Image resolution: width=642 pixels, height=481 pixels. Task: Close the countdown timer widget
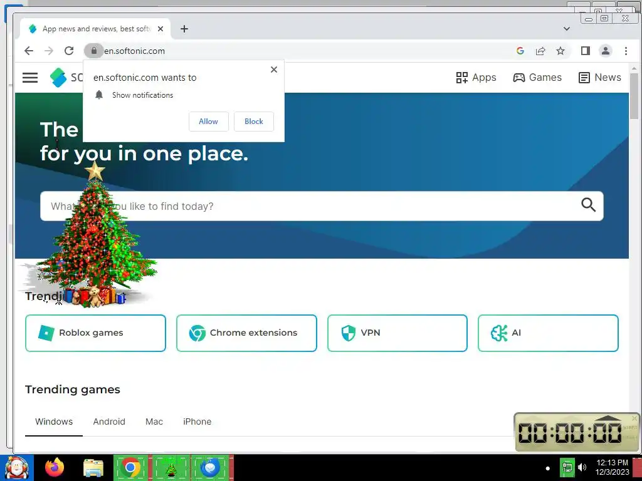(634, 418)
